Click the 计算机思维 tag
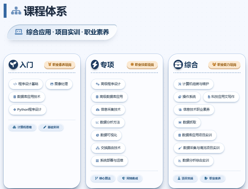 tap(22, 127)
